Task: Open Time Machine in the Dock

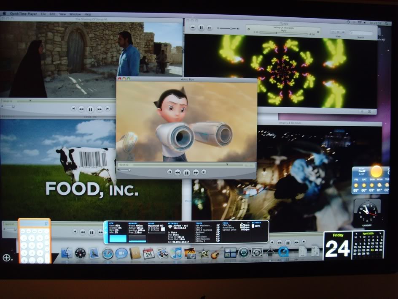Action: 244,253
